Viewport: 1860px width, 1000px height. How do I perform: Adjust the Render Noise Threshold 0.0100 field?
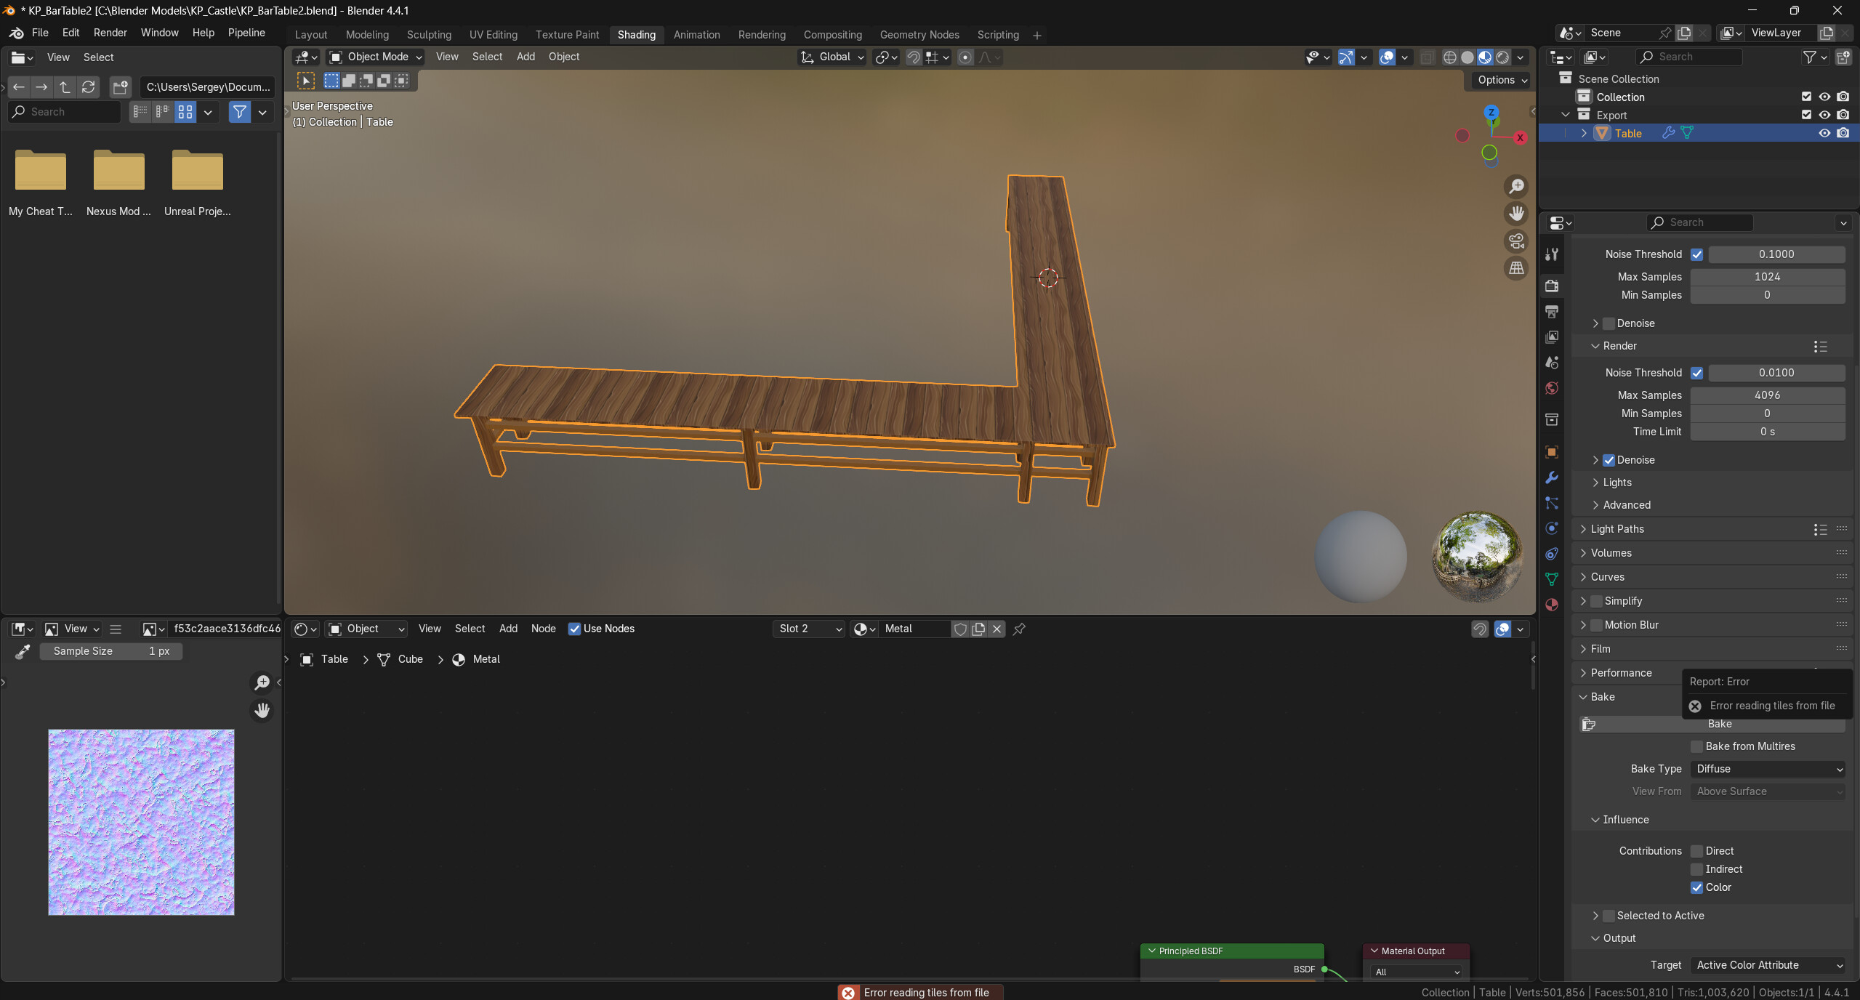coord(1777,373)
